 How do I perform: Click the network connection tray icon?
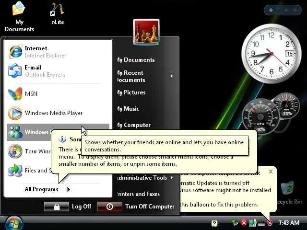(253, 222)
